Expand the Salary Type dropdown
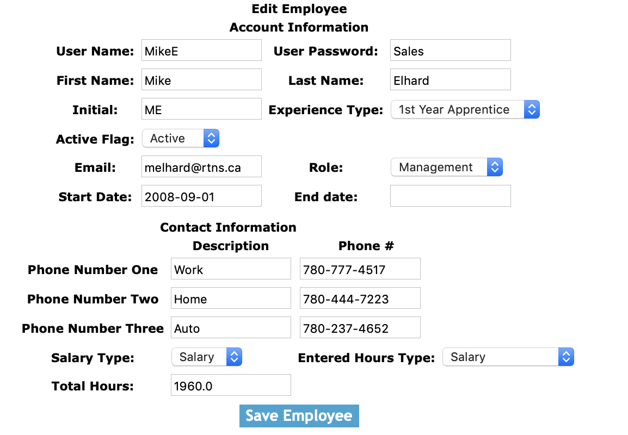 (206, 357)
